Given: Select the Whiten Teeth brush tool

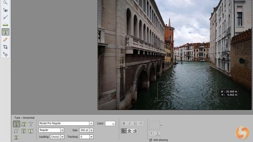Looking at the screenshot, I should (x=5, y=17).
